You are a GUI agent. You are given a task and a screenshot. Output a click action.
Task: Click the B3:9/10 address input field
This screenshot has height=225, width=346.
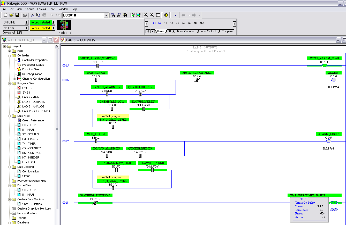coord(83,15)
